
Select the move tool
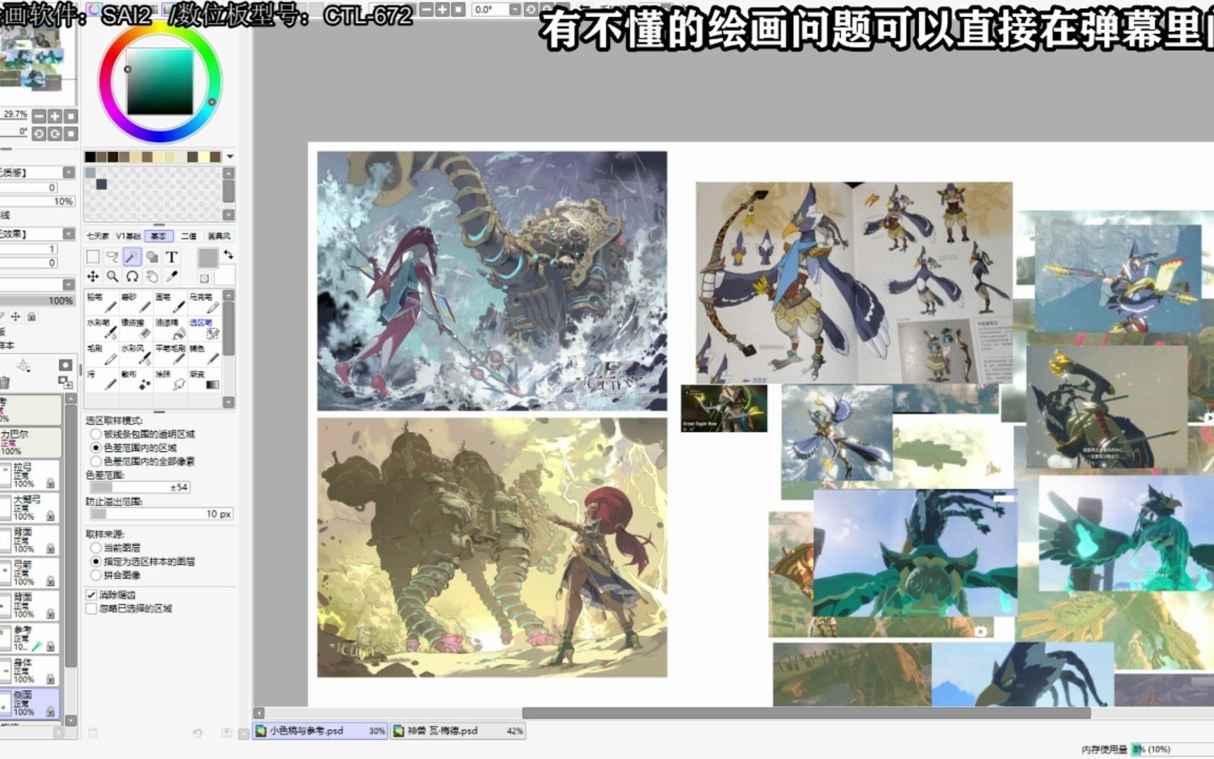(x=93, y=276)
